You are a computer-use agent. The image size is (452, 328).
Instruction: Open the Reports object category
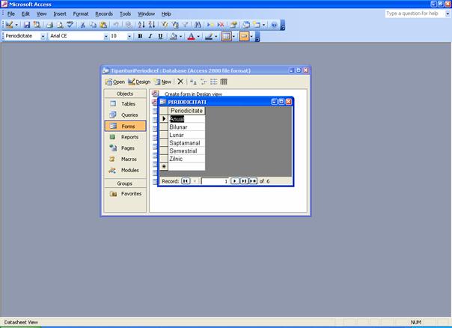point(124,137)
